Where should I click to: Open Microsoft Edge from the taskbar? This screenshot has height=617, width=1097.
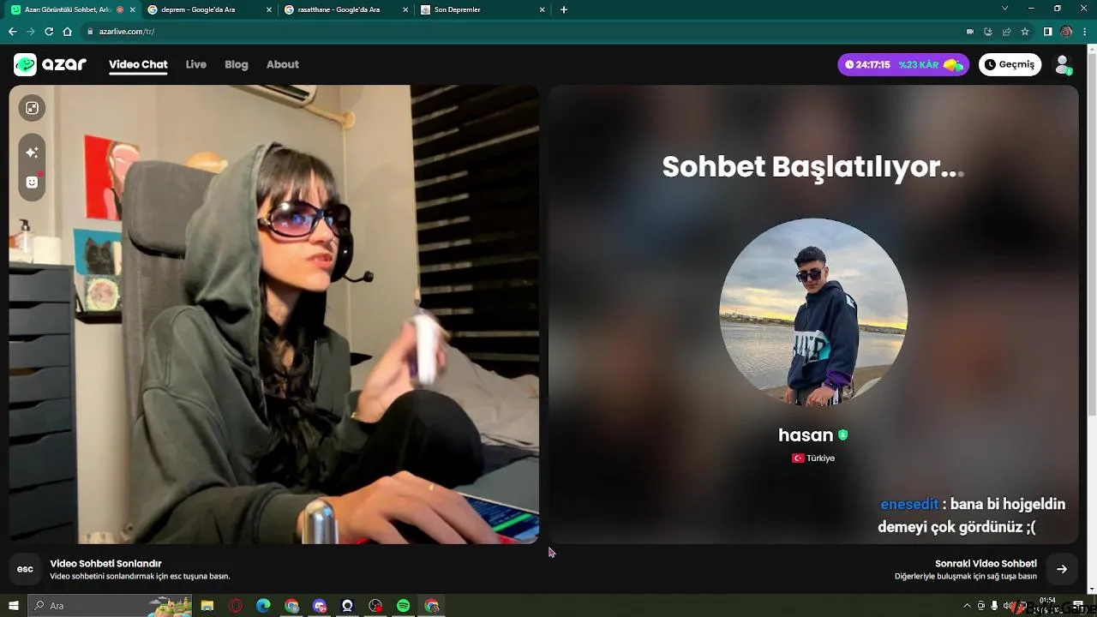[263, 606]
